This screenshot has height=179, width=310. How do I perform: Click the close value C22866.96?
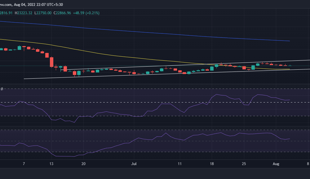pyautogui.click(x=62, y=13)
